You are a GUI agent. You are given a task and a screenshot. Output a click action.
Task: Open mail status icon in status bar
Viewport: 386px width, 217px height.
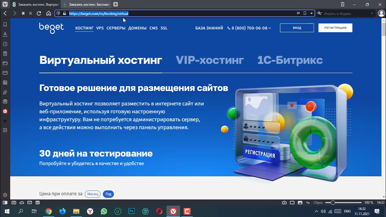[x=30, y=203]
